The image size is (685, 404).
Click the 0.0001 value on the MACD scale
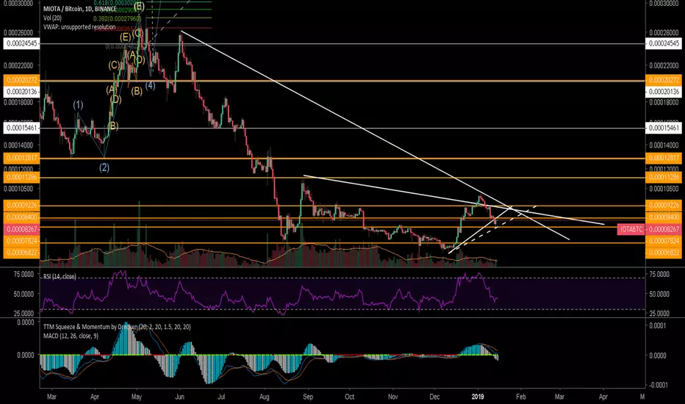pyautogui.click(x=658, y=325)
